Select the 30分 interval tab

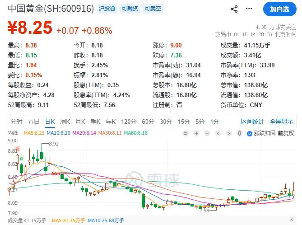166,122
